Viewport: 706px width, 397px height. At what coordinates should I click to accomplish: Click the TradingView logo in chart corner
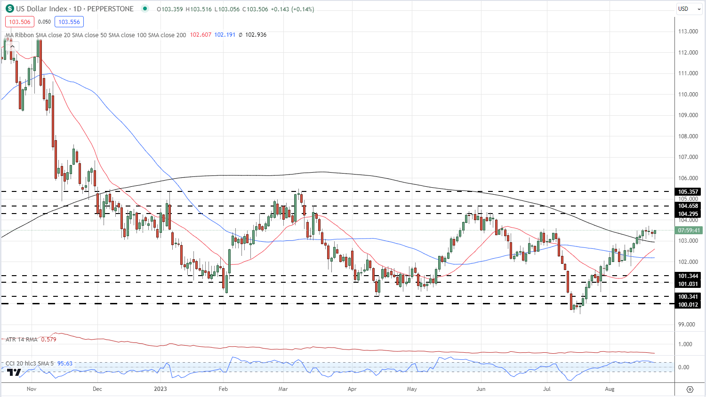(14, 372)
